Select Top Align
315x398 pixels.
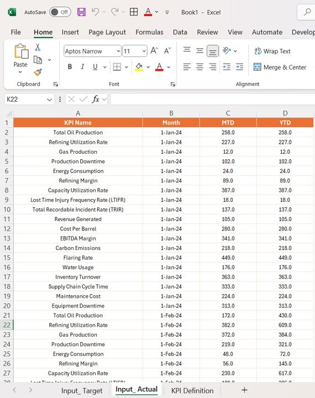pyautogui.click(x=187, y=50)
